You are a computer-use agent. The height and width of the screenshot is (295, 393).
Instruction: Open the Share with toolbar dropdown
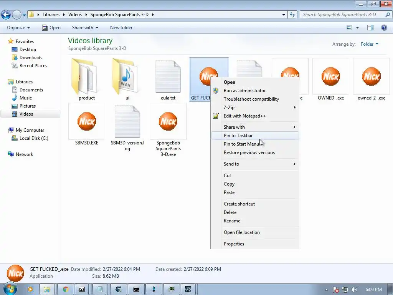point(85,28)
